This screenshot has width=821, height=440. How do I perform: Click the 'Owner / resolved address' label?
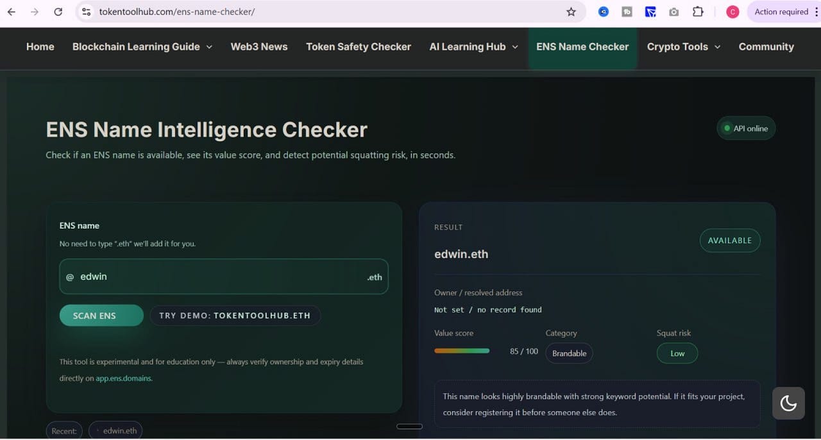pos(478,292)
